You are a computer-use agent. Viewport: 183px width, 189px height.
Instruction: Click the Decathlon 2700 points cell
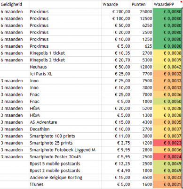coord(142,129)
